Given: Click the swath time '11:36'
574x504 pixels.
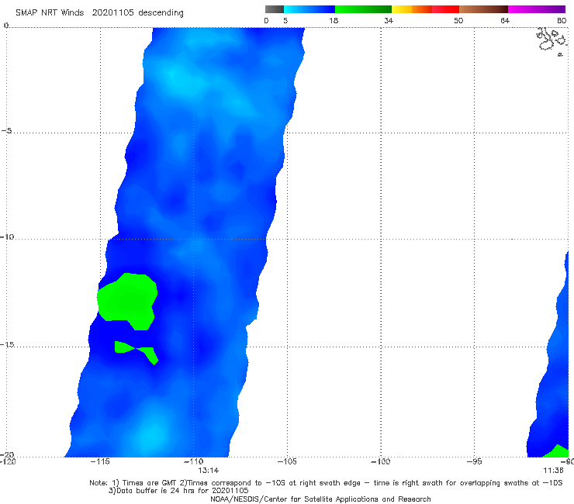Looking at the screenshot, I should click(553, 471).
